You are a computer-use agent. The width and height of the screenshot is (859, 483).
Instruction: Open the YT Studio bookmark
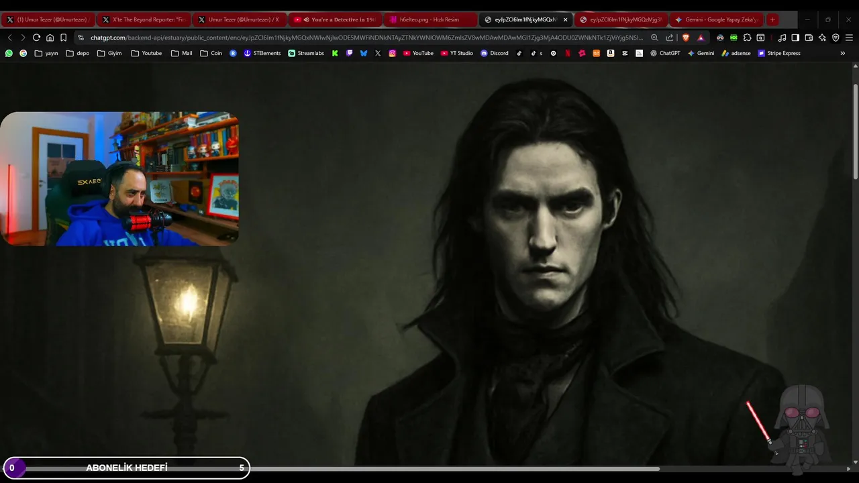457,53
